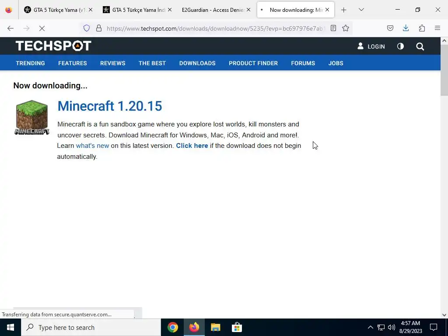Open the DOWNLOADS menu item
Viewport: 448px width, 336px height.
[x=197, y=63]
